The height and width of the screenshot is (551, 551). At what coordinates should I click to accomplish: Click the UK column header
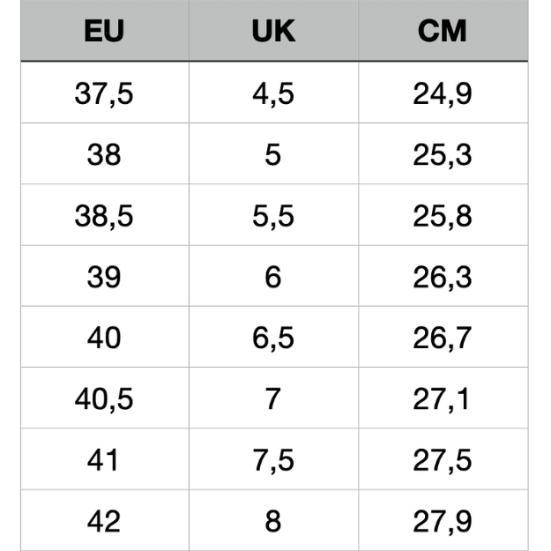coord(273,32)
